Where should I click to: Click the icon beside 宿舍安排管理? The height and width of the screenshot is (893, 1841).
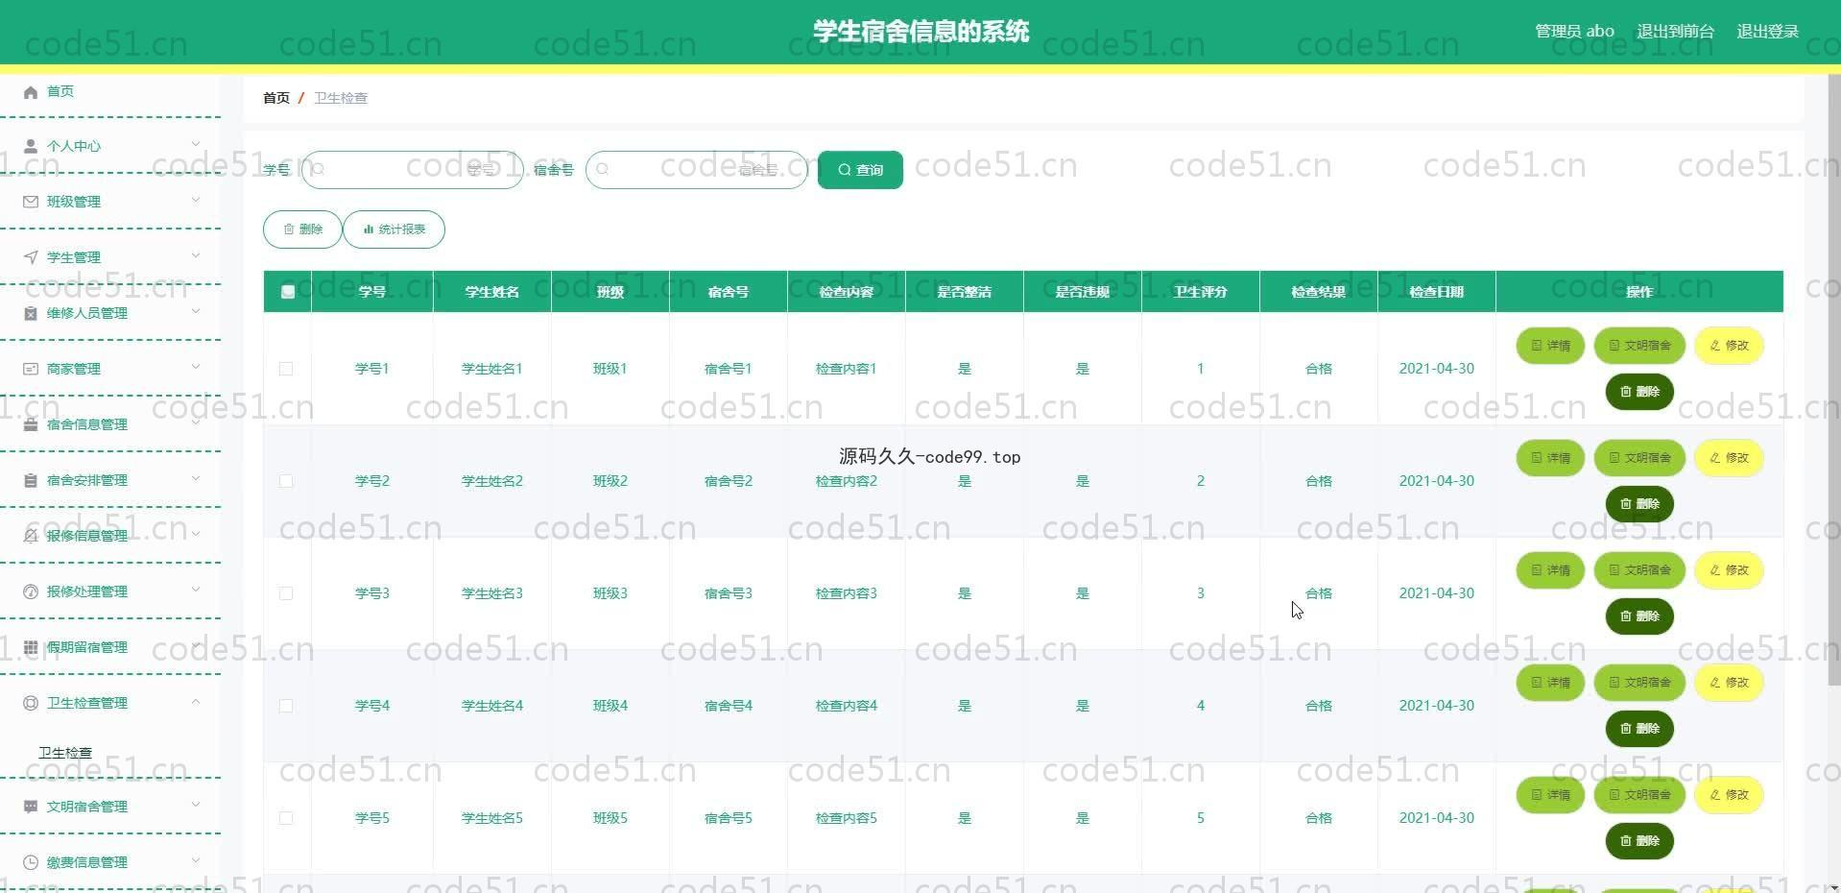pos(31,480)
